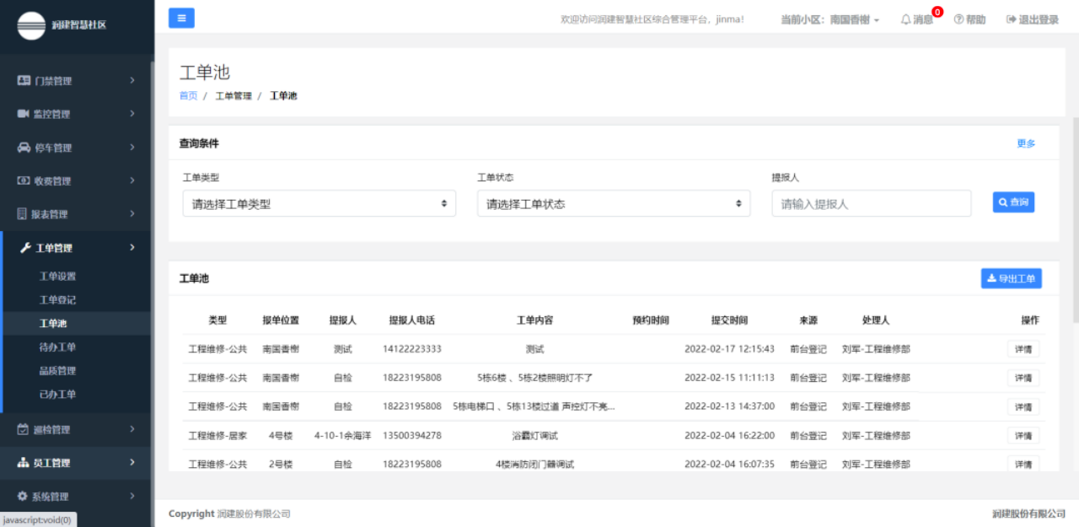Open 详情 for the 5栋6楼 lighting order
1079x527 pixels.
(x=1023, y=378)
